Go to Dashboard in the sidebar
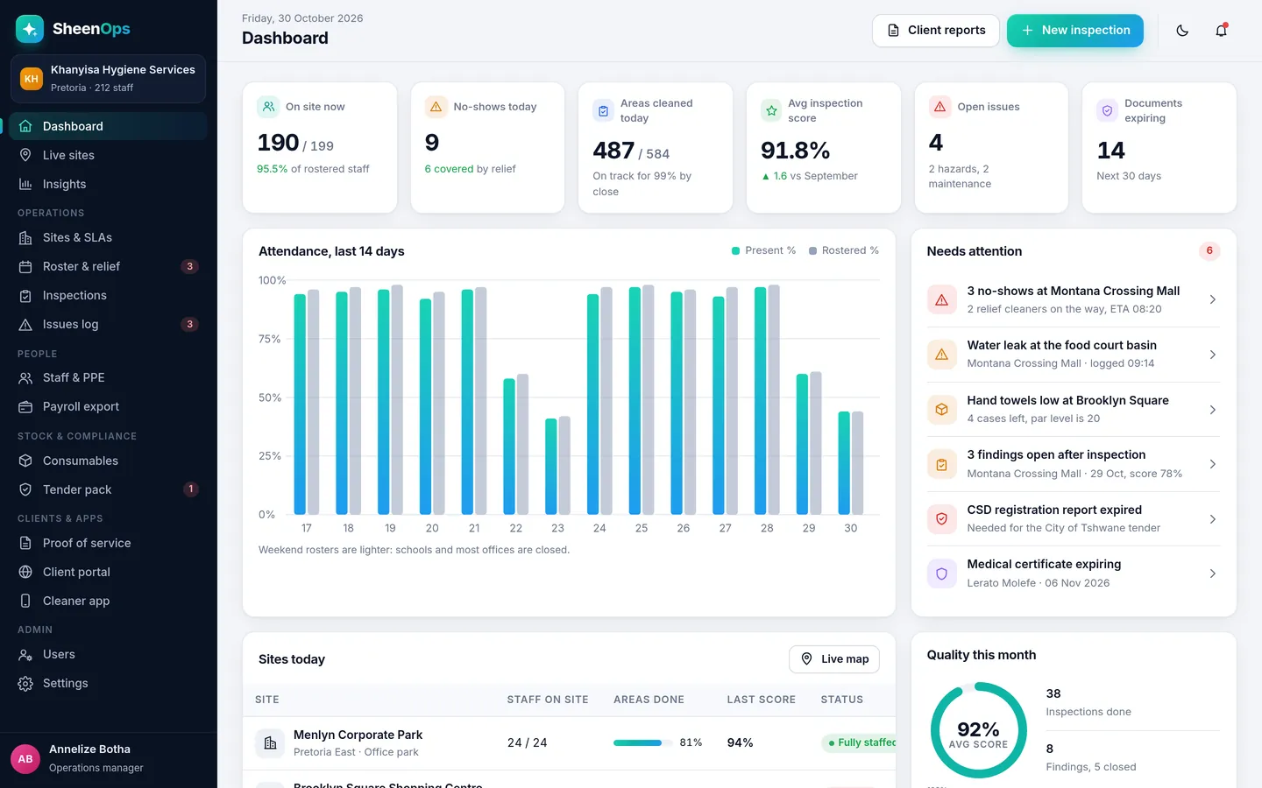 point(109,126)
